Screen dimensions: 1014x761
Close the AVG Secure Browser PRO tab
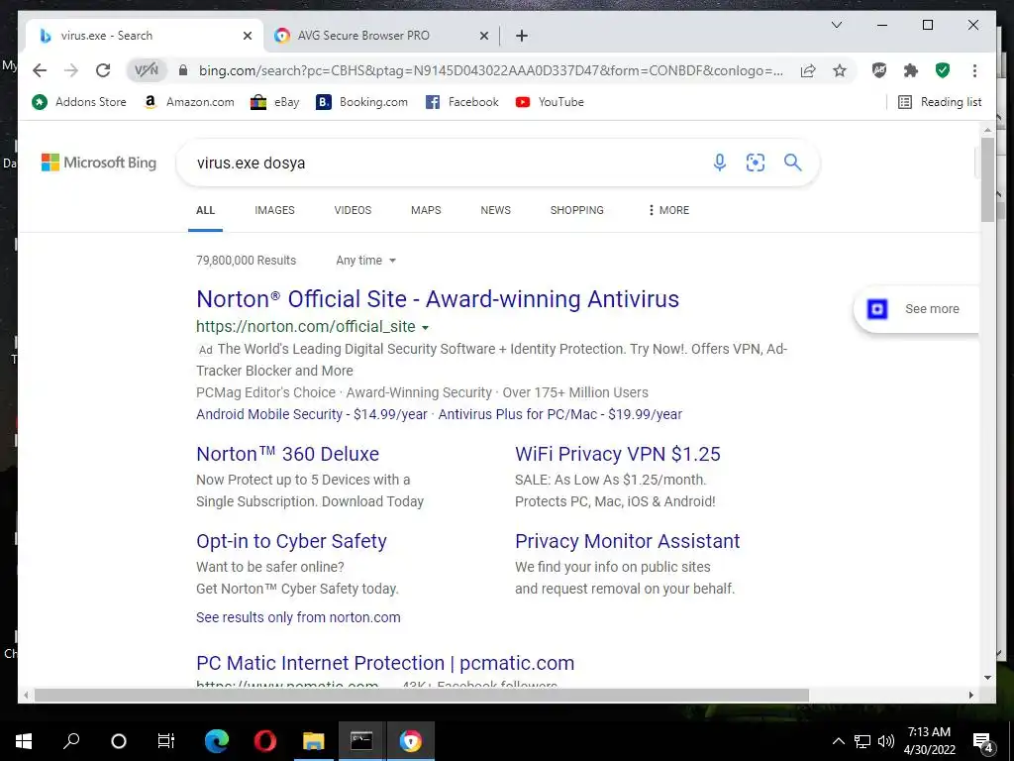(483, 36)
